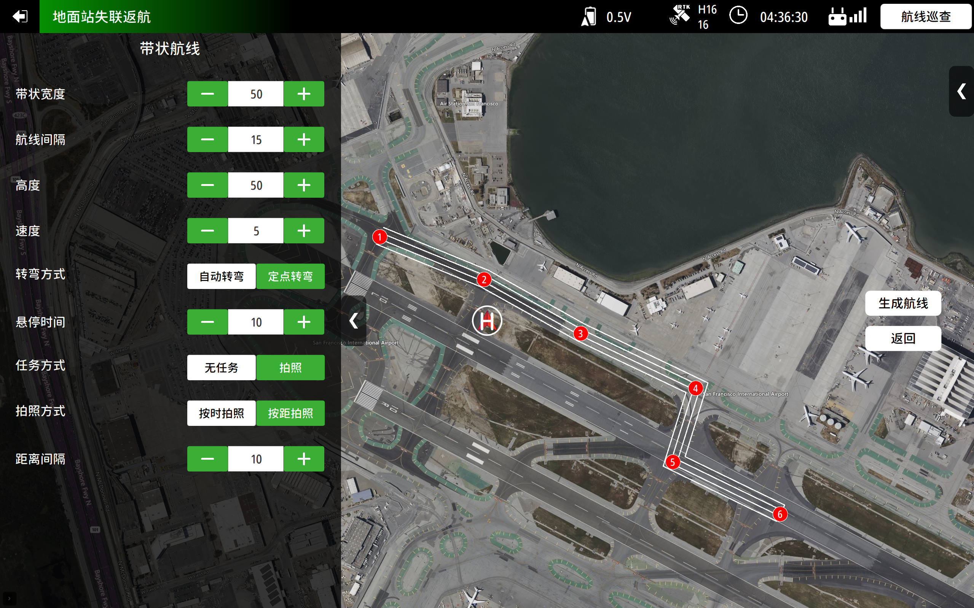Click the home point H marker
The height and width of the screenshot is (608, 974).
pos(487,321)
